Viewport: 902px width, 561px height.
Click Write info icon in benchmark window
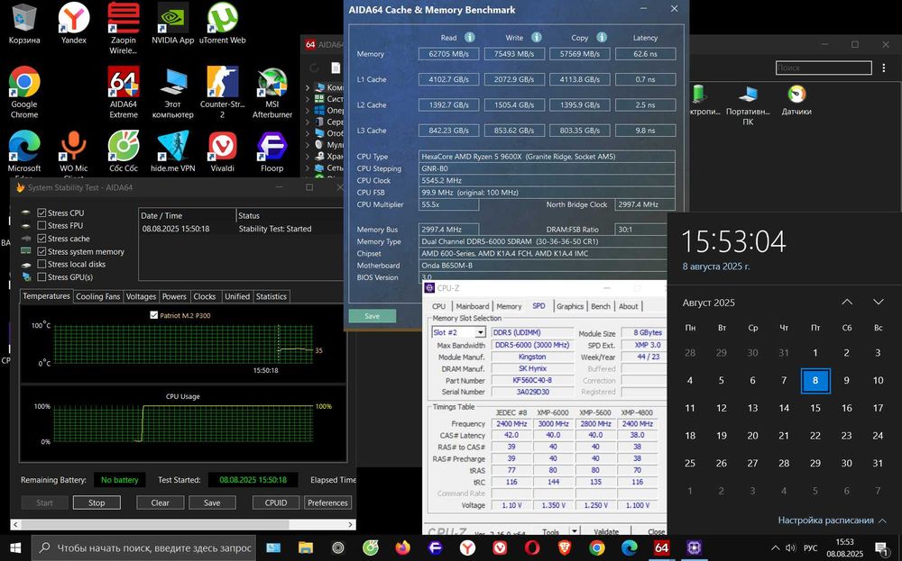coord(536,37)
